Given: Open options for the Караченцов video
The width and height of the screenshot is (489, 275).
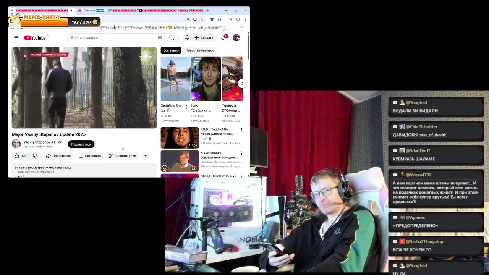Looking at the screenshot, I should (x=241, y=153).
